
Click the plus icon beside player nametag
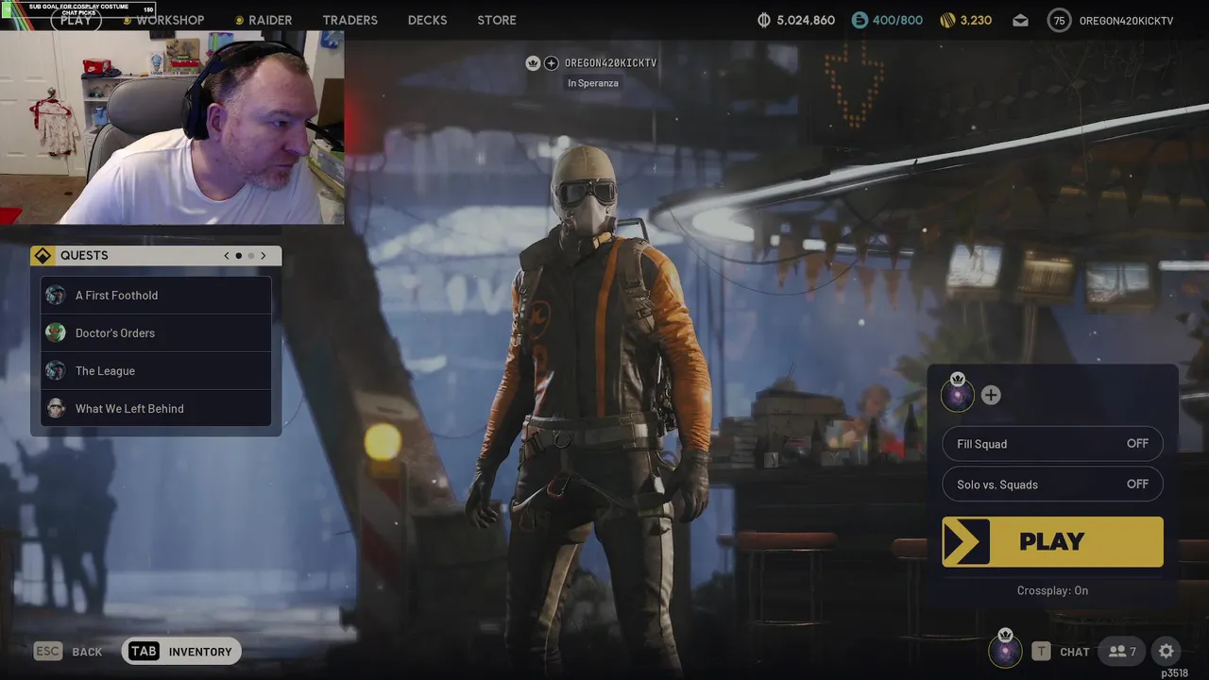tap(552, 63)
